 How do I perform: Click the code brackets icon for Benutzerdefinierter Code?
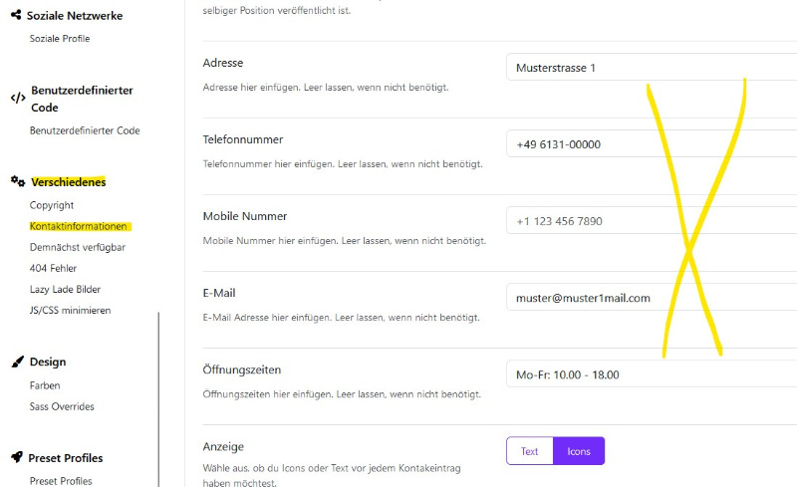point(18,98)
